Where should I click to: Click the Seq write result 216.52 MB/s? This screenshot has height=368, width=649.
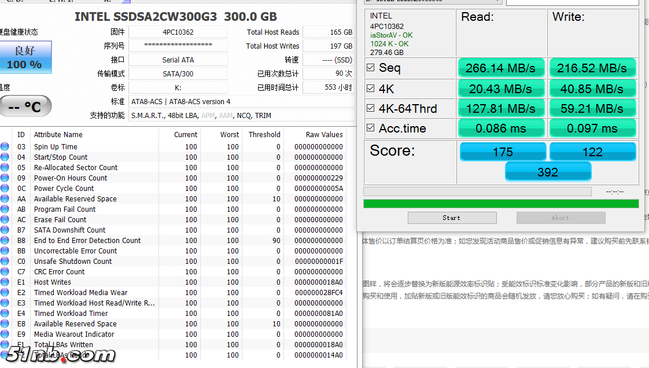click(592, 68)
